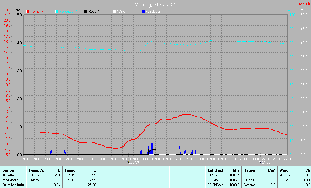Click the Jarz Erich label
311x188 pixels.
pos(303,4)
